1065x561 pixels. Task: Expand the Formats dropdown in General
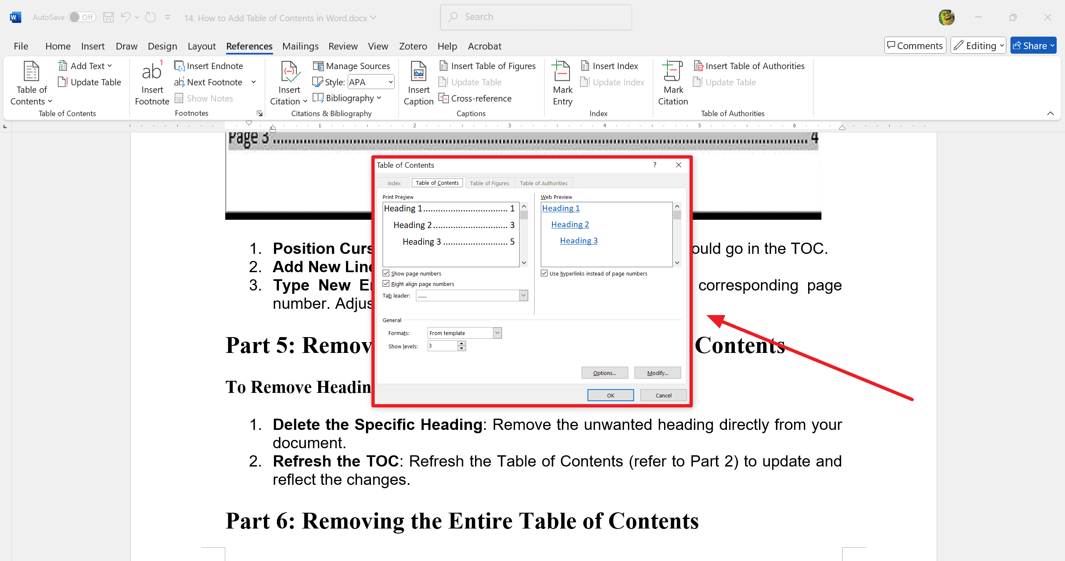[x=498, y=333]
